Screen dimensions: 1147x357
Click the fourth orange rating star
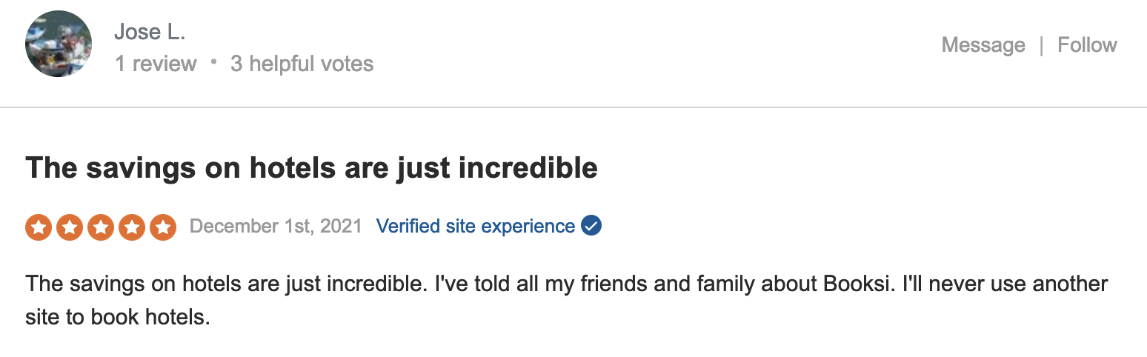(x=132, y=227)
